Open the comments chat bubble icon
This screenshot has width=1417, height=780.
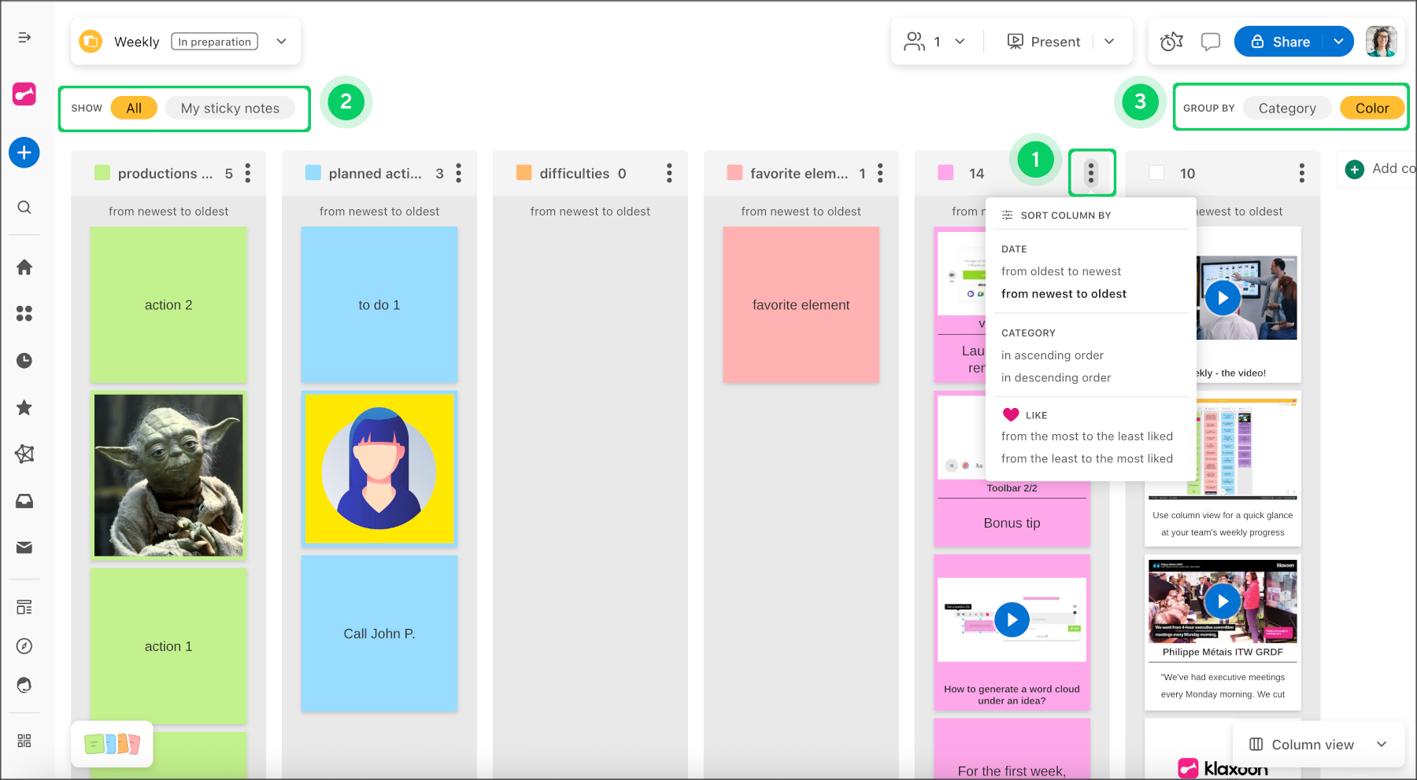coord(1210,42)
